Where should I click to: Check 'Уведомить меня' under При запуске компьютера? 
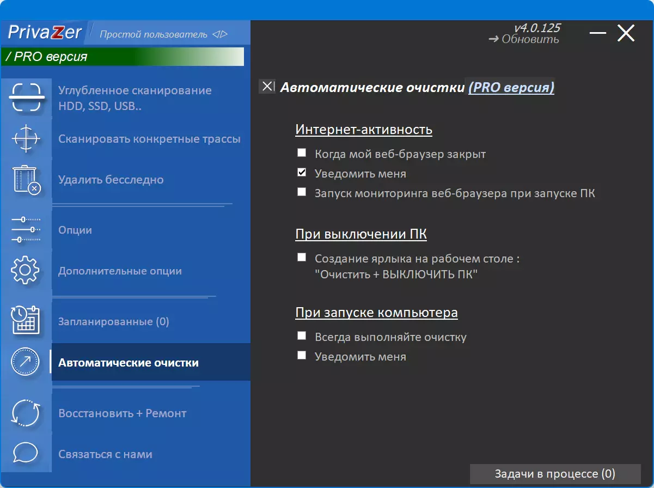click(302, 356)
